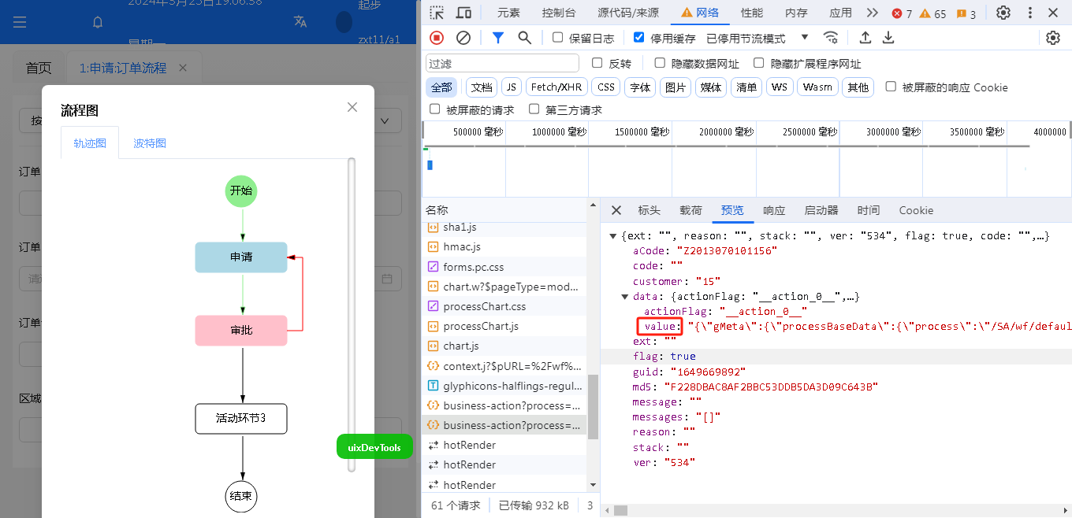This screenshot has width=1072, height=518.
Task: Open network settings gear icon
Action: 1053,38
